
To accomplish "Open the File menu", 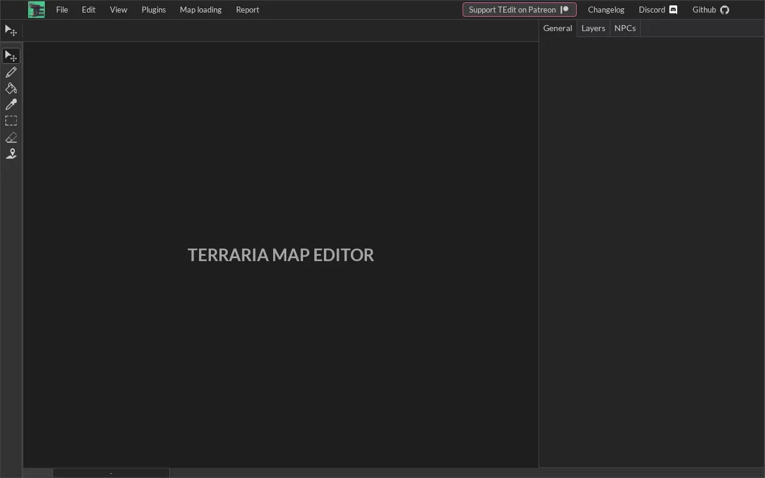I will [x=62, y=10].
